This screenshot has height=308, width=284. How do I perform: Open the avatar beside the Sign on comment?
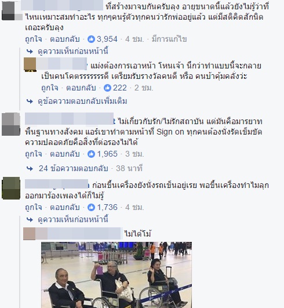click(x=11, y=124)
